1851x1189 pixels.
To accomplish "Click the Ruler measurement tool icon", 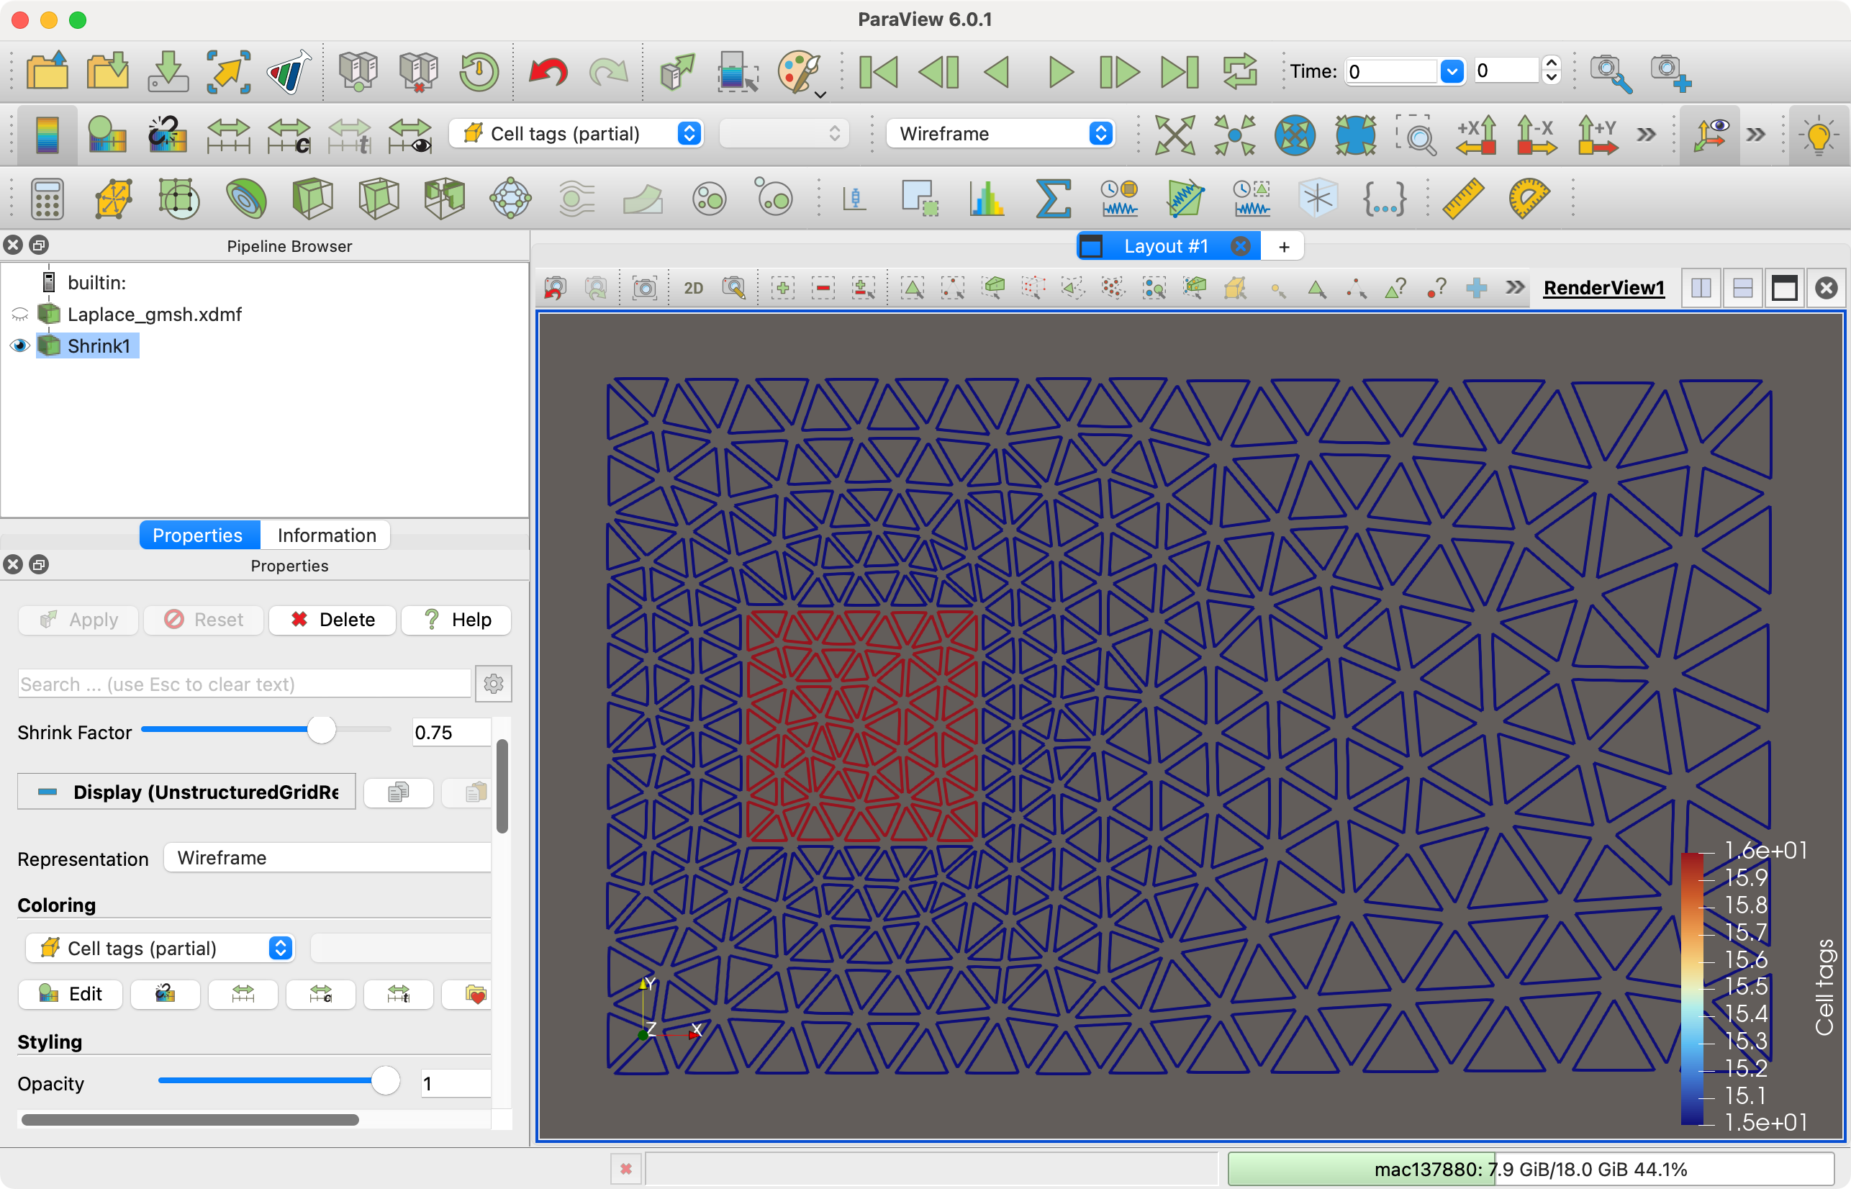I will [1463, 199].
